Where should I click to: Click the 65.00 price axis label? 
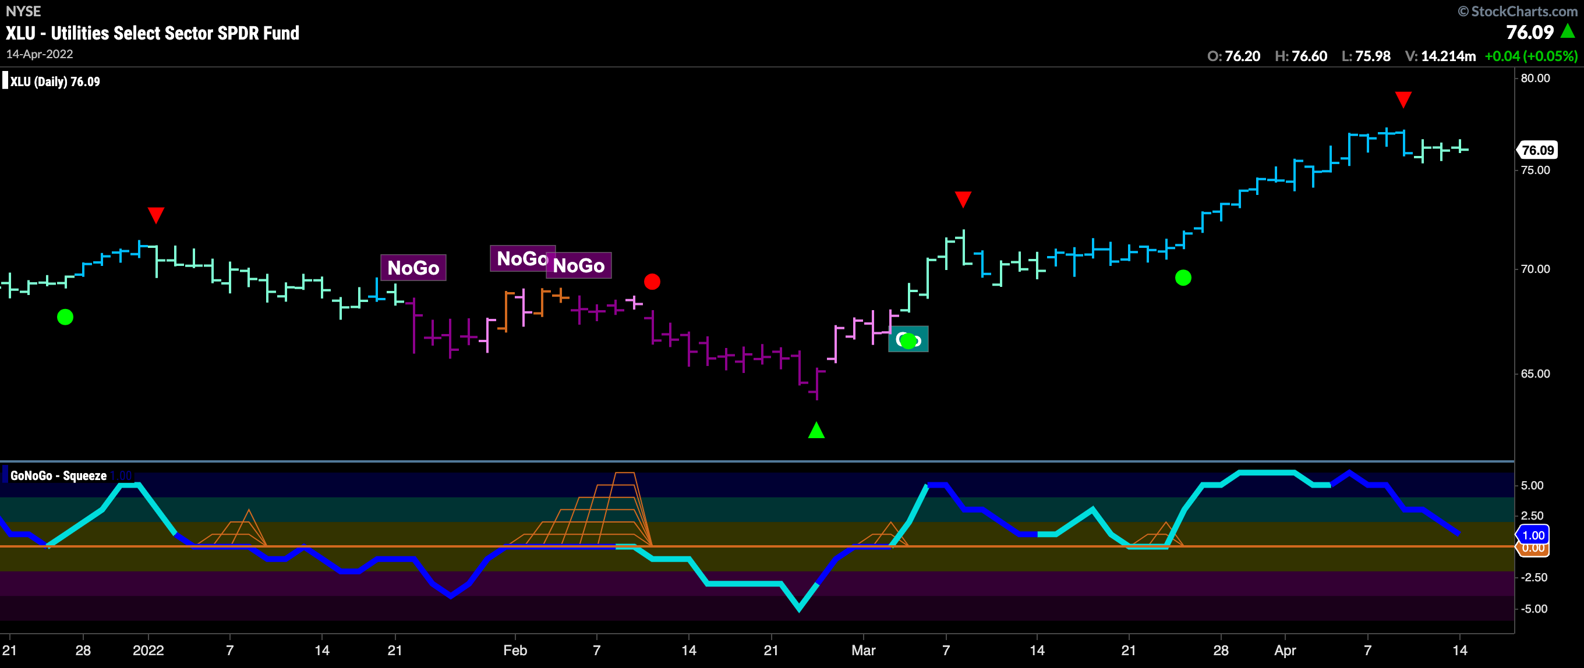[1535, 374]
